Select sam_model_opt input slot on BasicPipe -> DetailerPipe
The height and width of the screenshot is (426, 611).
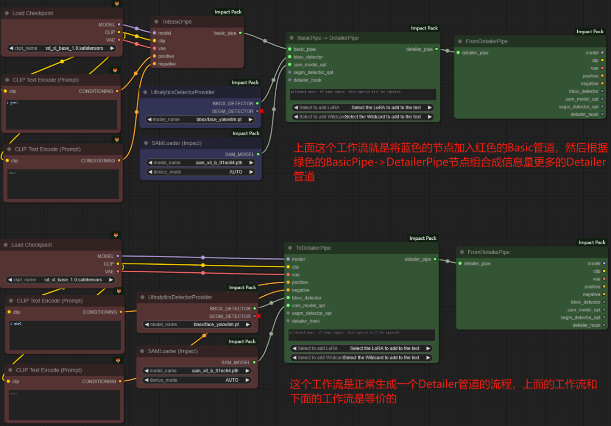coord(289,65)
